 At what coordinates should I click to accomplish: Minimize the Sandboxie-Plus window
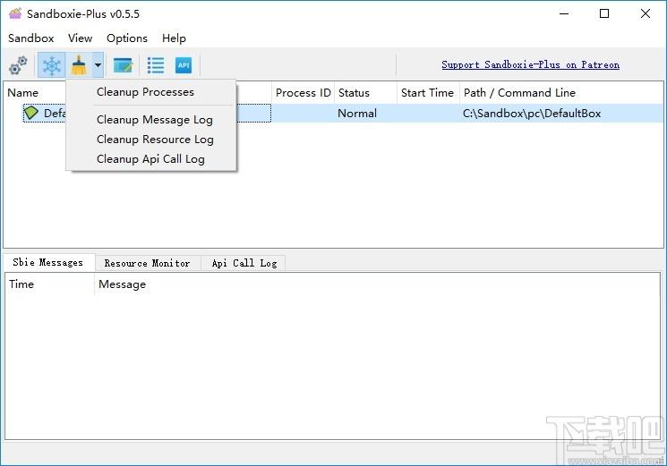pos(564,13)
